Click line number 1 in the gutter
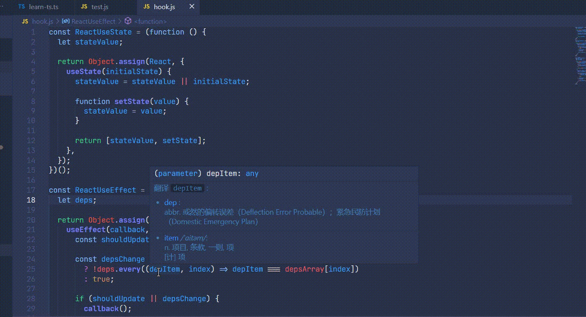The height and width of the screenshot is (317, 586). coord(33,32)
